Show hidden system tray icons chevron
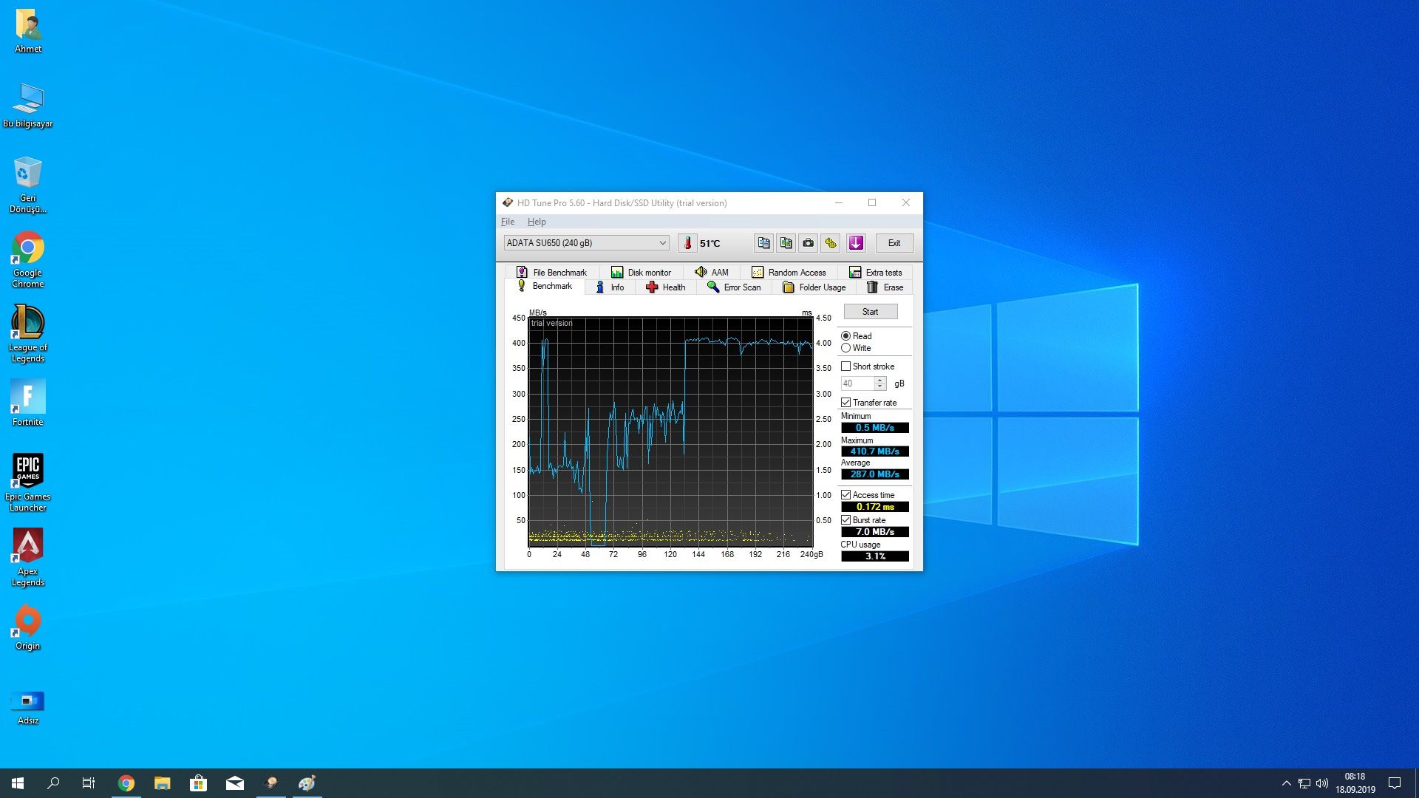The image size is (1419, 798). [x=1286, y=783]
